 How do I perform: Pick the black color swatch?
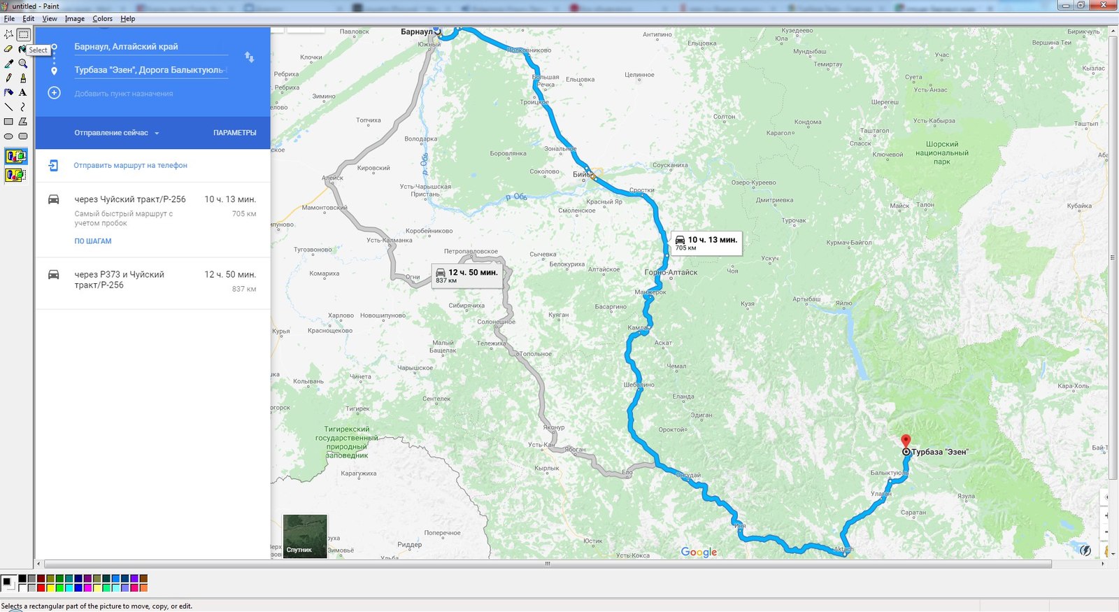pos(22,578)
